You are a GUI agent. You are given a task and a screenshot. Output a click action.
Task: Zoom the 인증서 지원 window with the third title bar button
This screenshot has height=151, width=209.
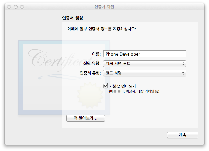click(22, 7)
